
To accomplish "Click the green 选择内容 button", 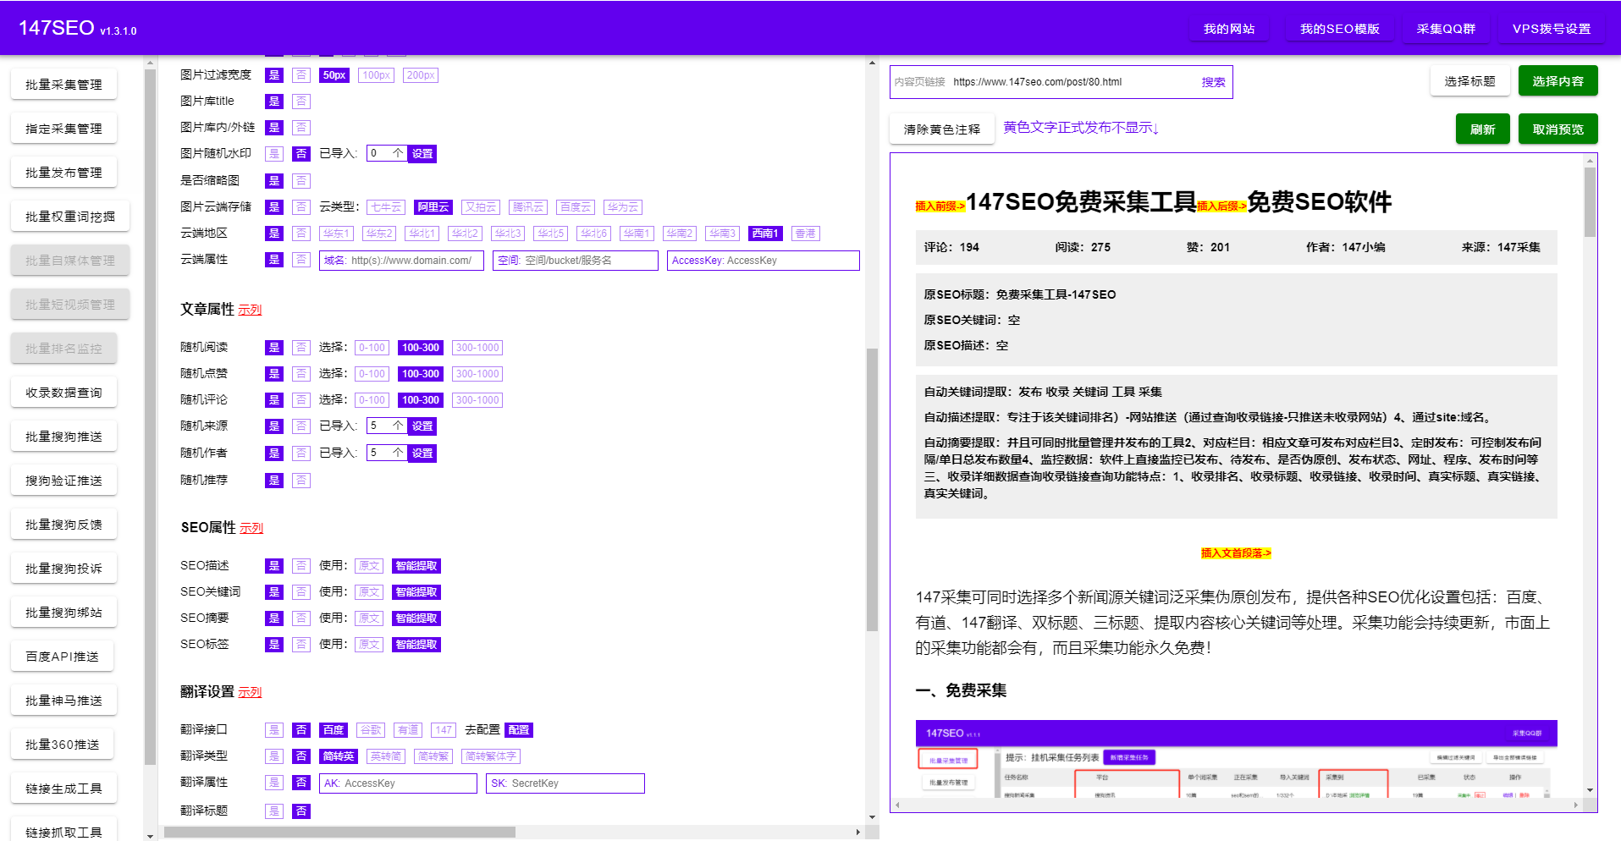I will (x=1558, y=81).
